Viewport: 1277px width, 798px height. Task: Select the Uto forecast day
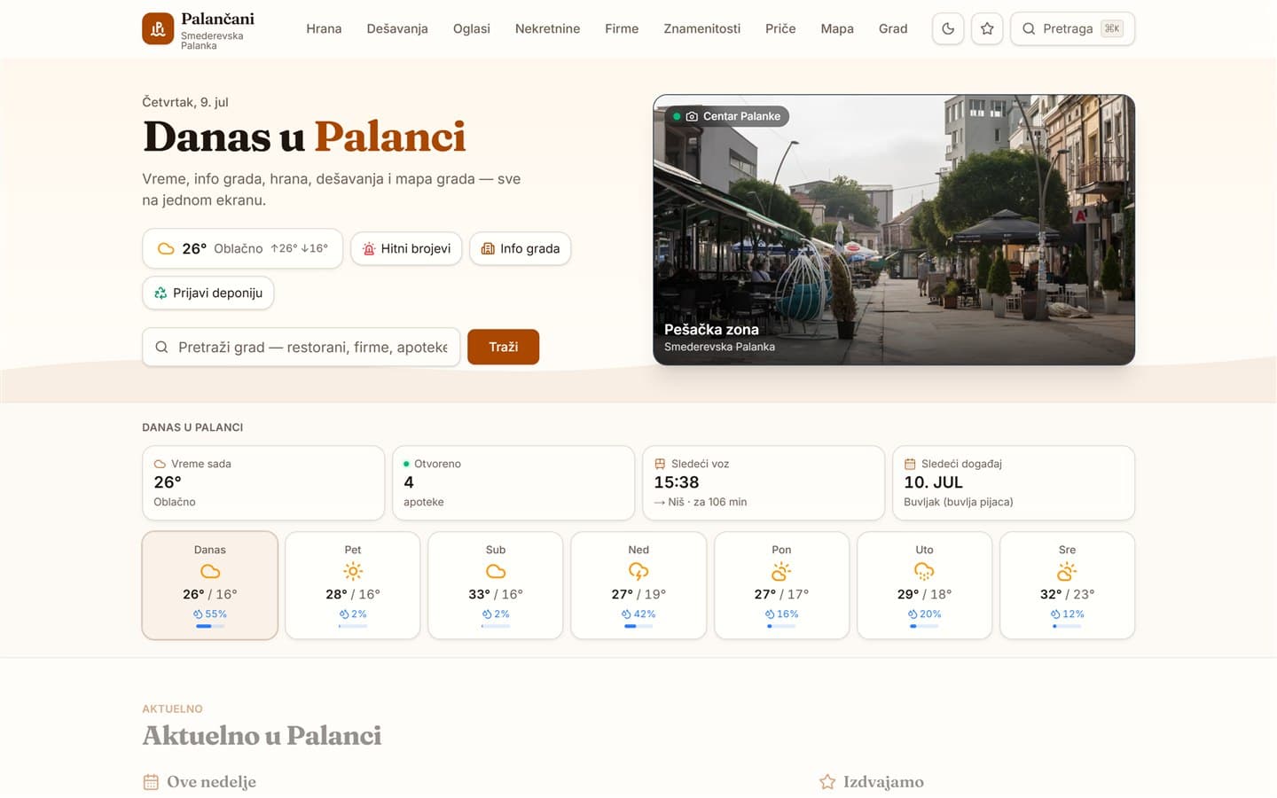(x=924, y=585)
